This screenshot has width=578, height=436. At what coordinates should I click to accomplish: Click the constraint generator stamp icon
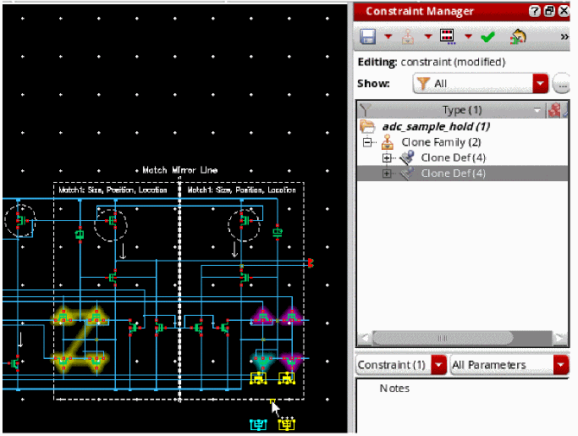pos(408,36)
